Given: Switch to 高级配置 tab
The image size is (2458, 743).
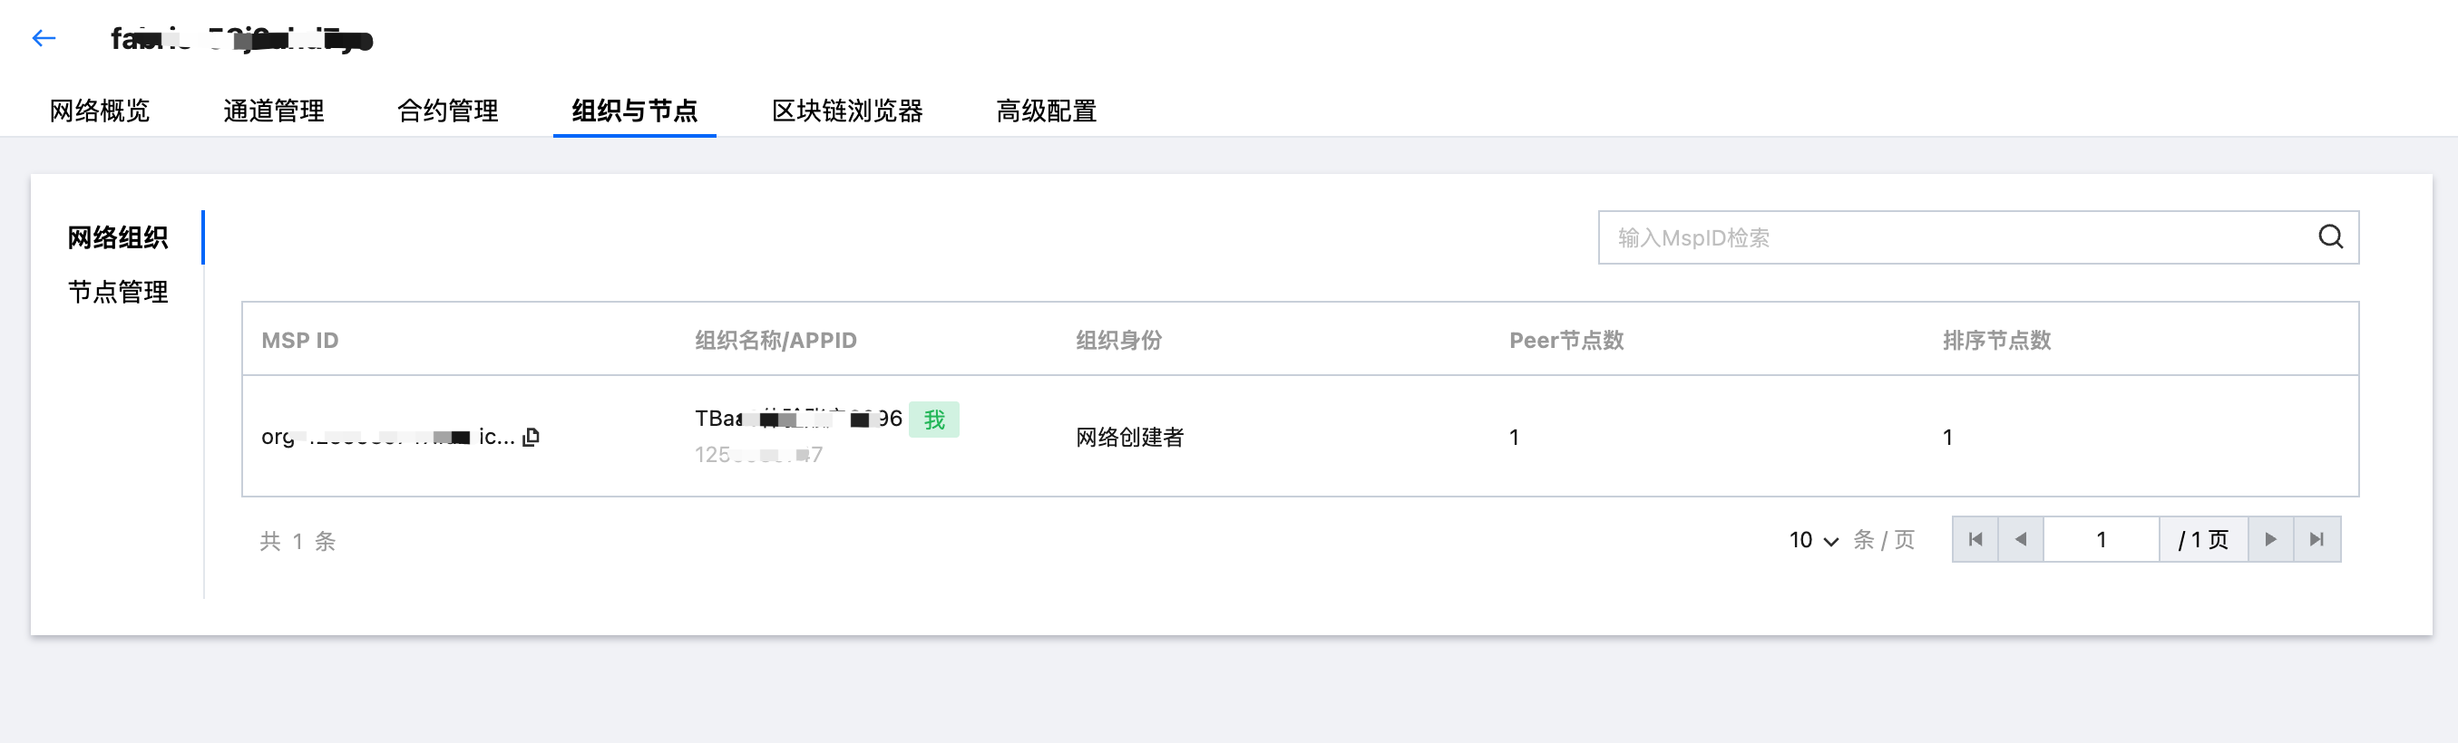Looking at the screenshot, I should click(x=1046, y=111).
